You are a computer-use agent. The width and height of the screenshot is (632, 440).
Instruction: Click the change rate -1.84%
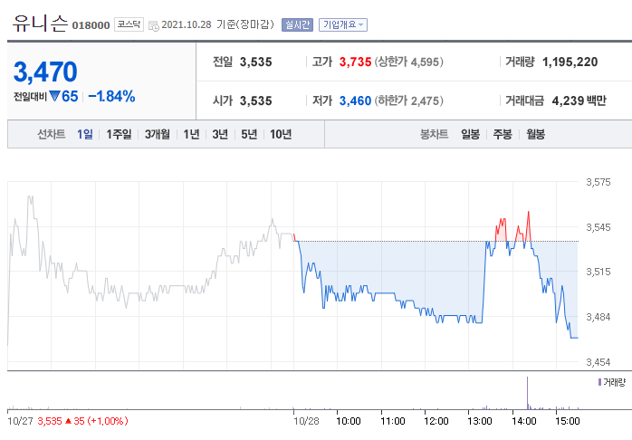pyautogui.click(x=111, y=96)
